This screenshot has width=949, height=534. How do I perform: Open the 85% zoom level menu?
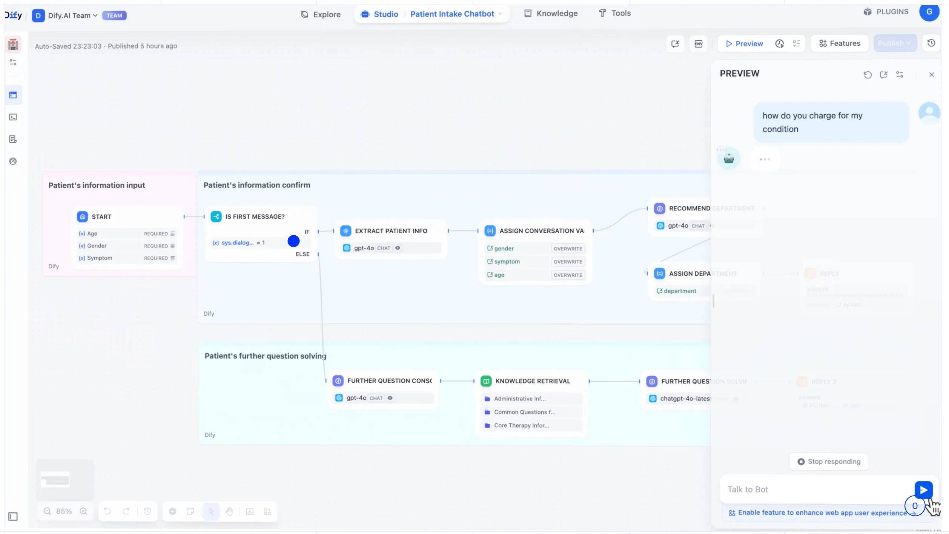64,511
